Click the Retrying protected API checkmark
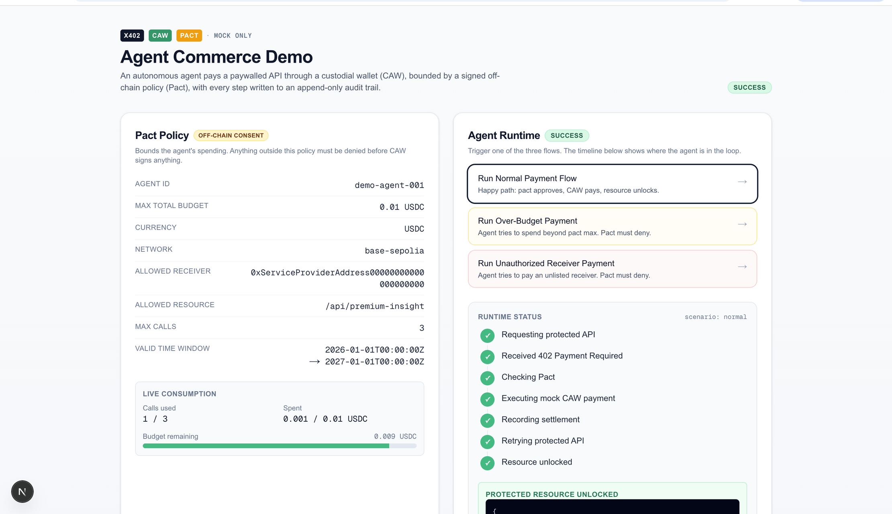 [488, 442]
